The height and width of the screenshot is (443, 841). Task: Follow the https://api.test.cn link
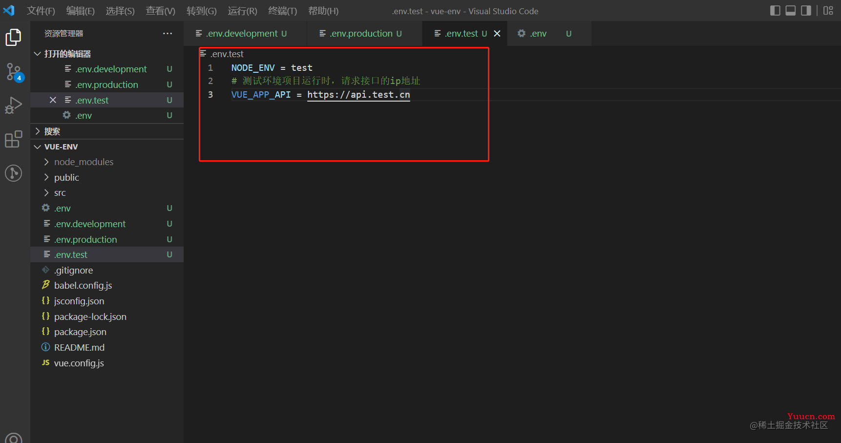pyautogui.click(x=358, y=94)
